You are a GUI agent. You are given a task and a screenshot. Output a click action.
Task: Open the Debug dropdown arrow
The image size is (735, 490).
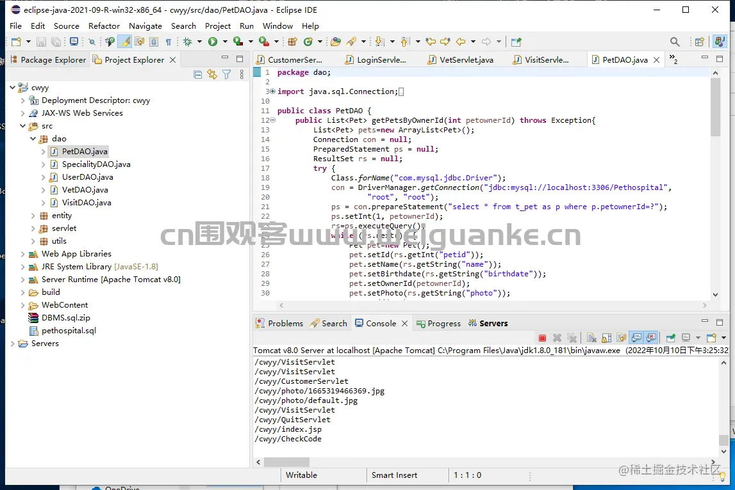pos(200,42)
